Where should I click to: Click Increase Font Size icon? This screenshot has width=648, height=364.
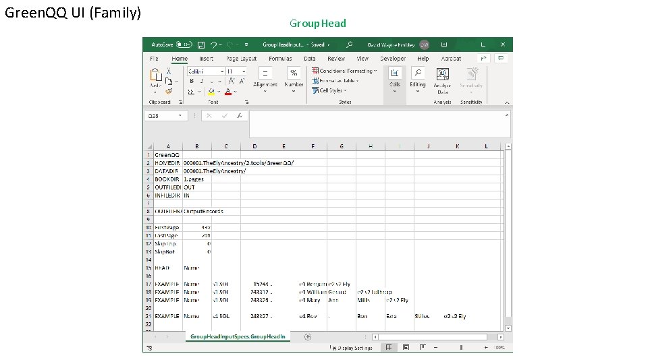pos(232,81)
